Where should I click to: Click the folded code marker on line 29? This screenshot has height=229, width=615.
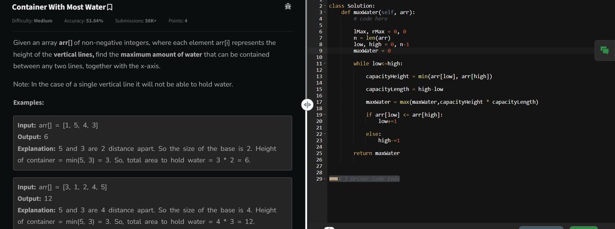[x=333, y=179]
